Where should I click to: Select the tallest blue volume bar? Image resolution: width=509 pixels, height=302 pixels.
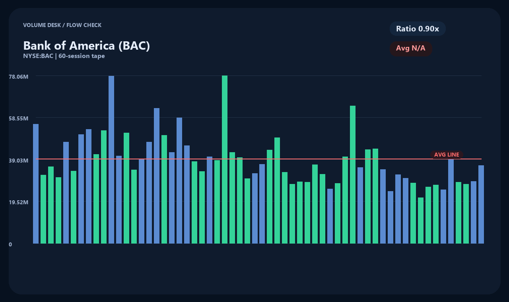point(111,160)
